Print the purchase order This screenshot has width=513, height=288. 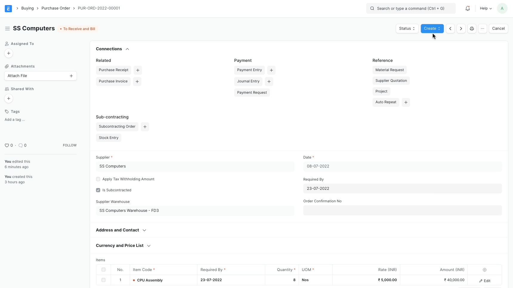tap(472, 29)
